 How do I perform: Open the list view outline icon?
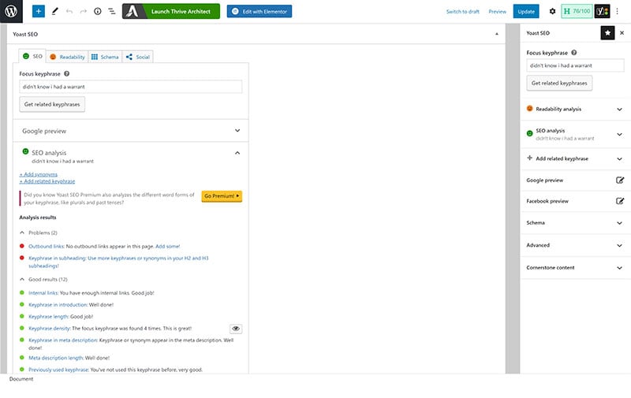point(112,11)
